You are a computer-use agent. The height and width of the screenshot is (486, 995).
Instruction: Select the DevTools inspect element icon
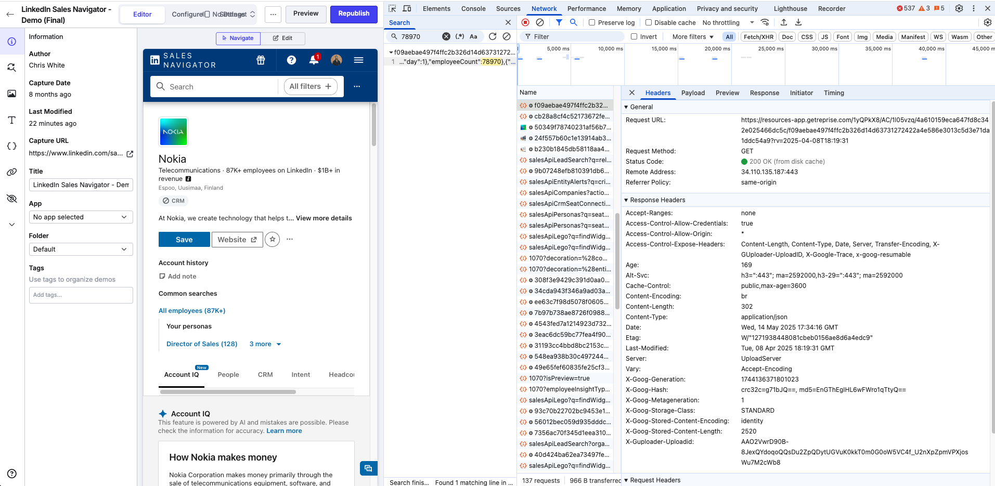393,8
